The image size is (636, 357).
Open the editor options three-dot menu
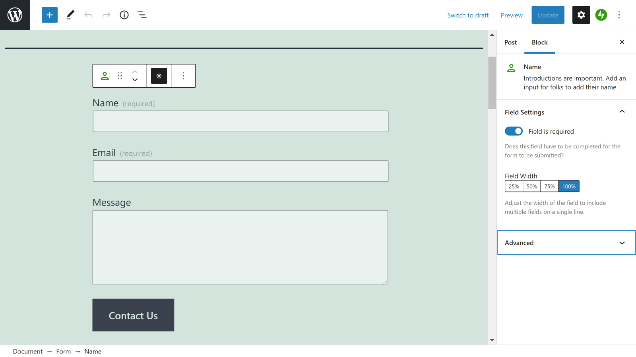619,15
